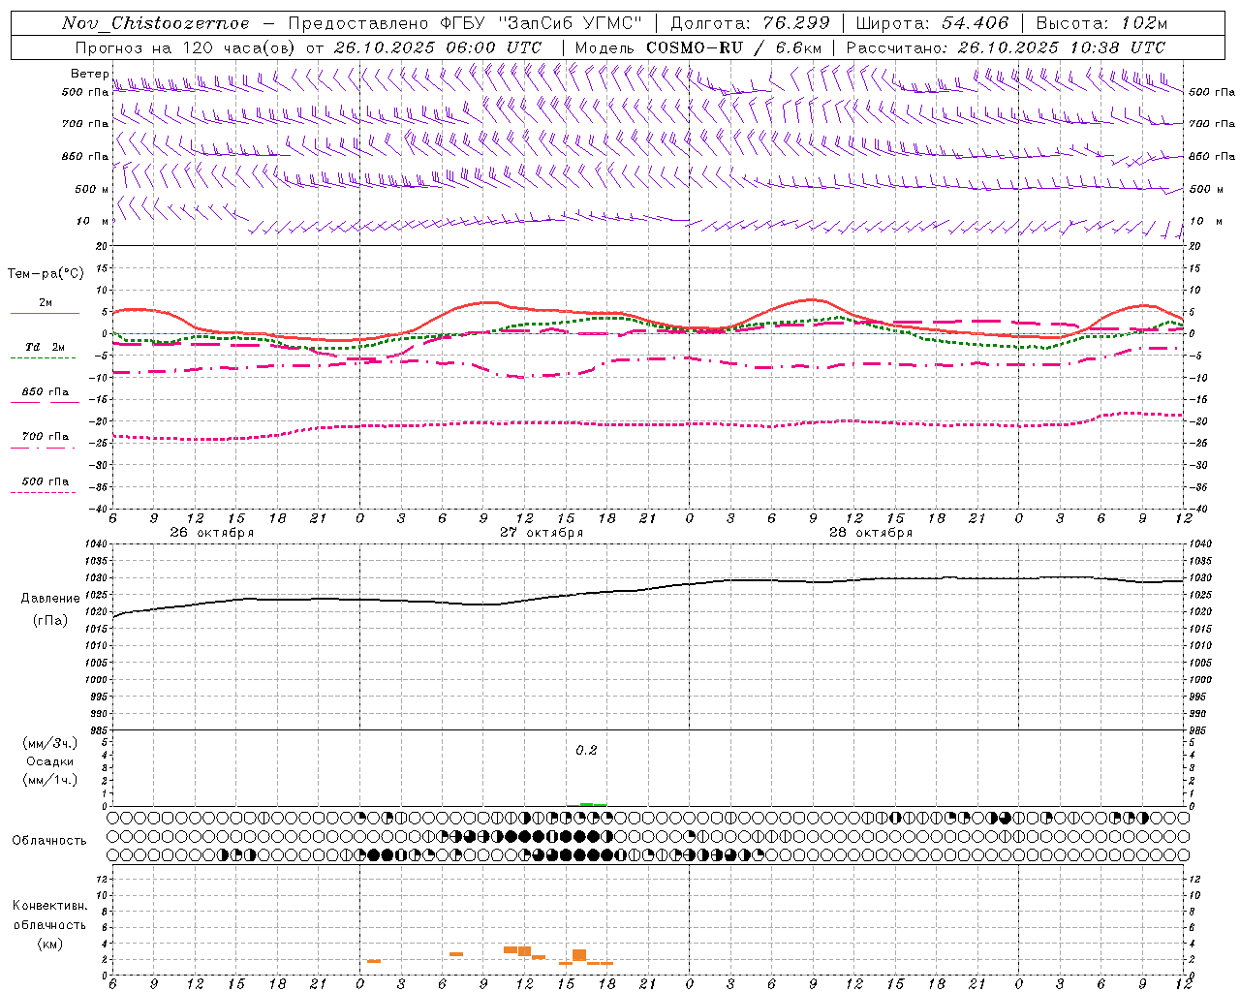The width and height of the screenshot is (1240, 992).
Task: Click the "850 гПа" entry in temperature legend
Action: click(x=46, y=392)
